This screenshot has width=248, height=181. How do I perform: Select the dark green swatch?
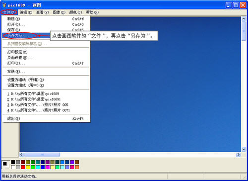click(x=33, y=162)
